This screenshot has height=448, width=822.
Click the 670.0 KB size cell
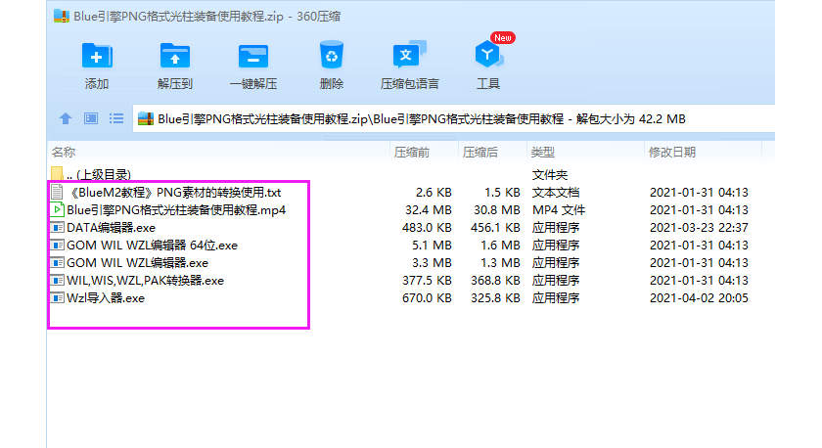[427, 298]
